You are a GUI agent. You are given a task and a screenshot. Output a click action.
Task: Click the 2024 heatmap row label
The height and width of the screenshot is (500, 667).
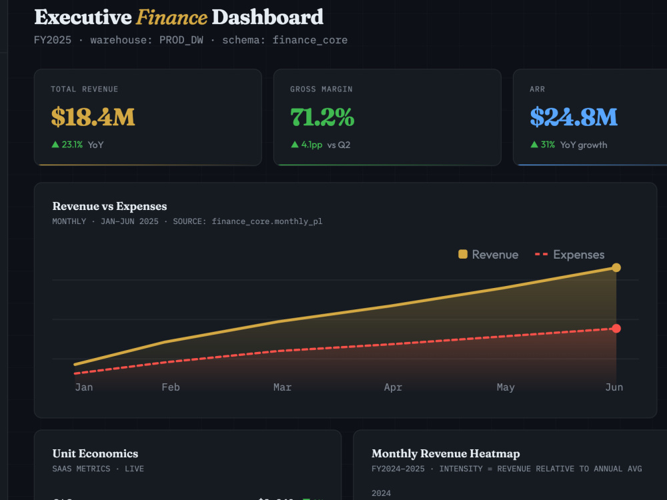[x=381, y=493]
